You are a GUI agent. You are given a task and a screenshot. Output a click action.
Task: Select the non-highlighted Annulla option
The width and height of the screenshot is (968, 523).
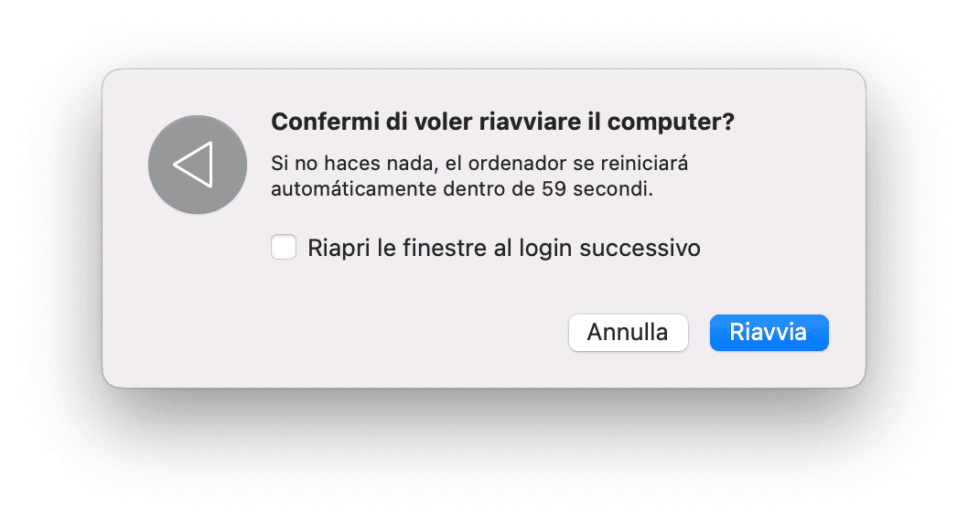point(628,332)
